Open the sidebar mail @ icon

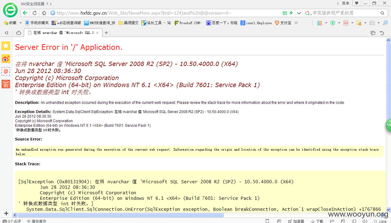coord(6,71)
